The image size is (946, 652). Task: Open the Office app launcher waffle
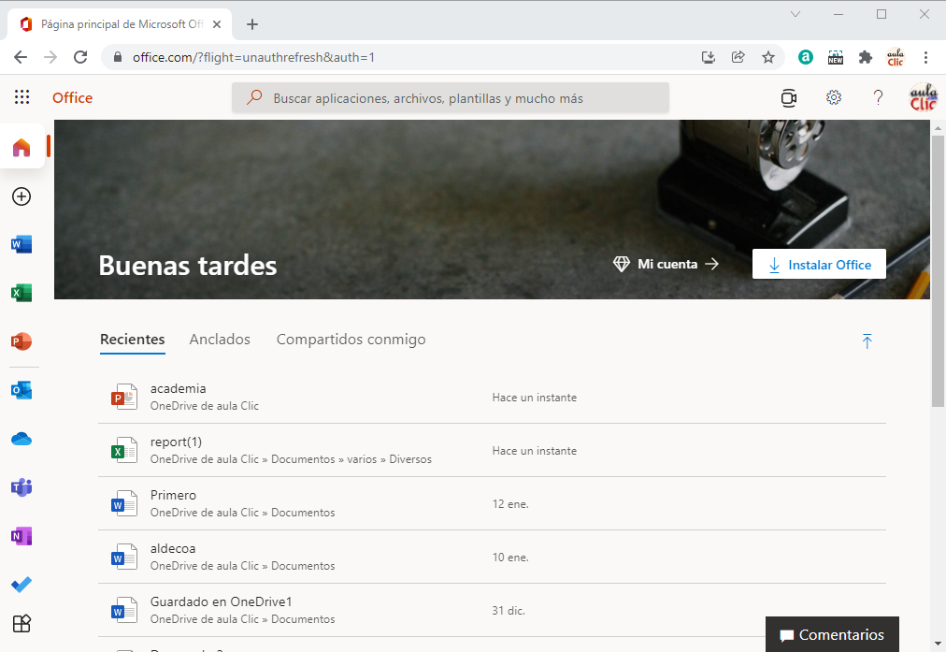coord(22,97)
